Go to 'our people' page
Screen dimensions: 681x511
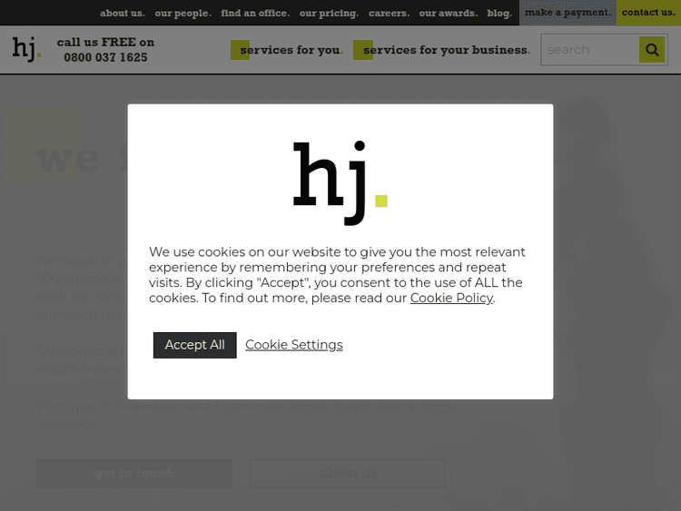(183, 13)
